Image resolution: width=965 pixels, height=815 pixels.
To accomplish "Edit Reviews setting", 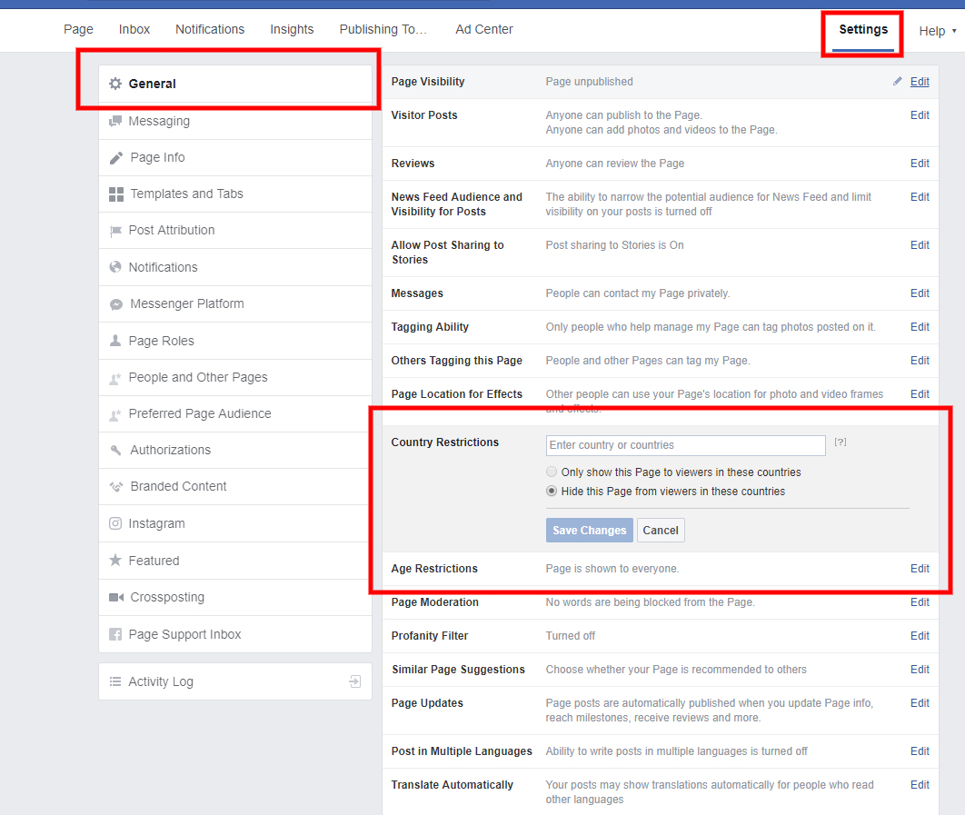I will pos(920,164).
